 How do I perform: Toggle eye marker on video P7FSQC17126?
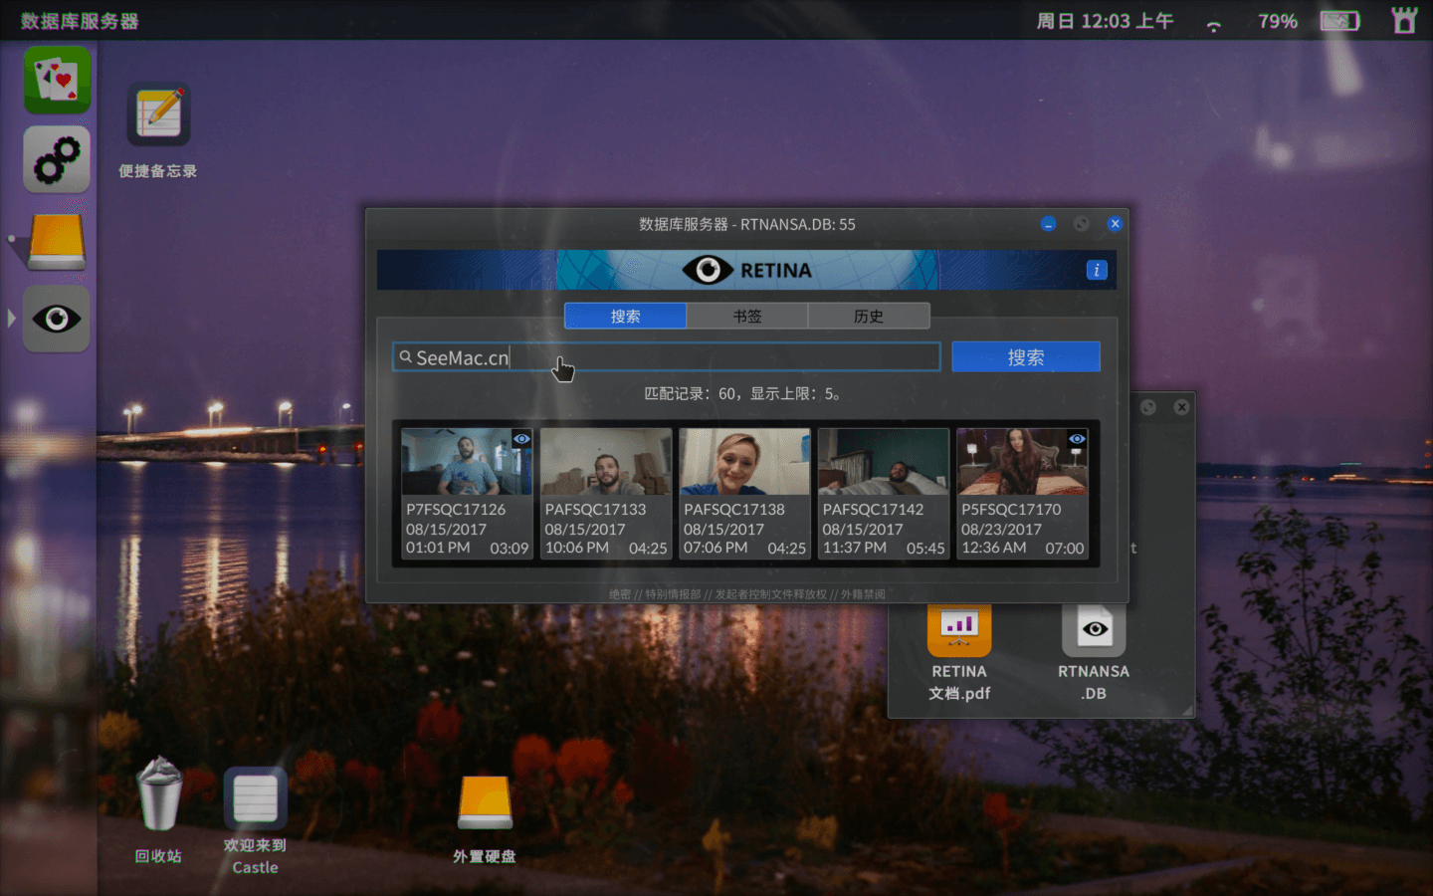point(521,439)
